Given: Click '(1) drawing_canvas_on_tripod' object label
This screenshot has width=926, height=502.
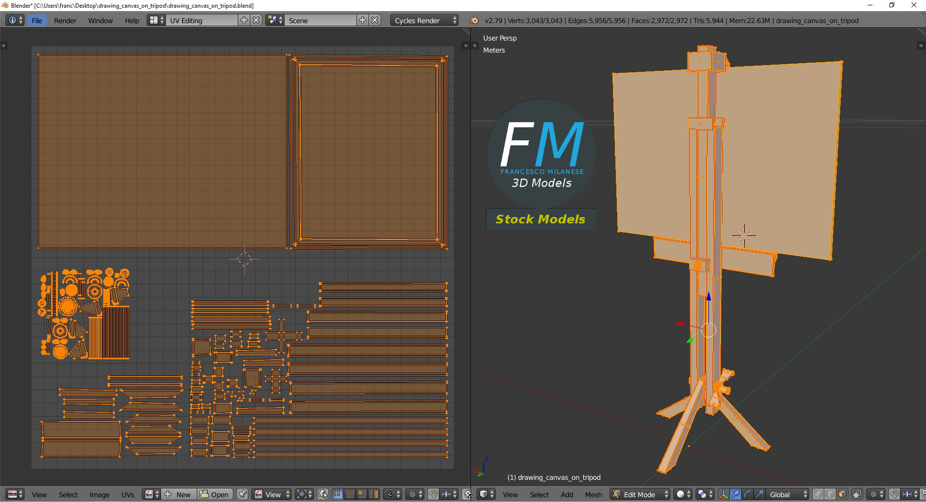Looking at the screenshot, I should [554, 477].
